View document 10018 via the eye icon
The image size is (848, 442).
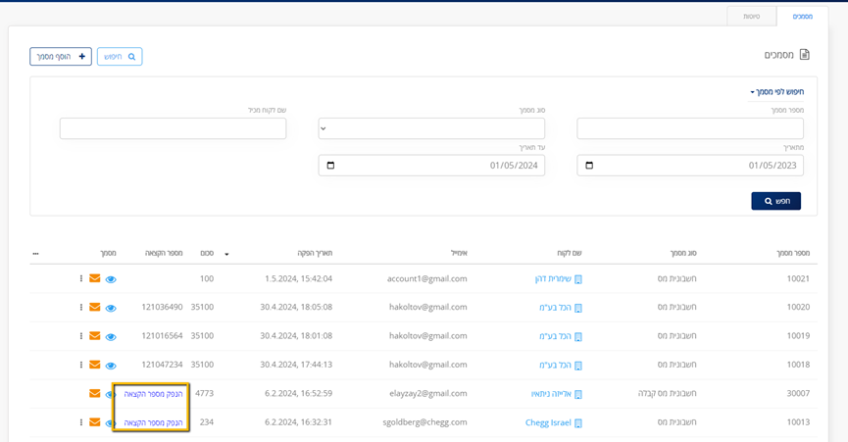tap(111, 366)
